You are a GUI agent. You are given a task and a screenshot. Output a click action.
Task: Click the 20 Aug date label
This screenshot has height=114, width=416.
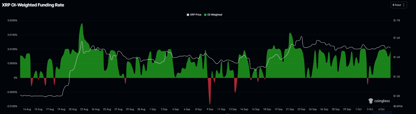point(73,109)
